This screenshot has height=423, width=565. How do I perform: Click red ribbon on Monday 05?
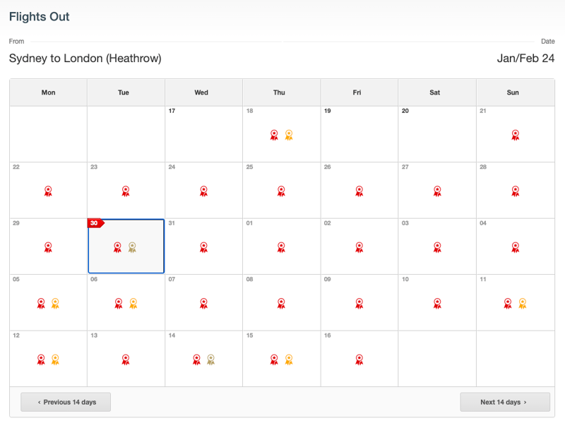coord(41,304)
